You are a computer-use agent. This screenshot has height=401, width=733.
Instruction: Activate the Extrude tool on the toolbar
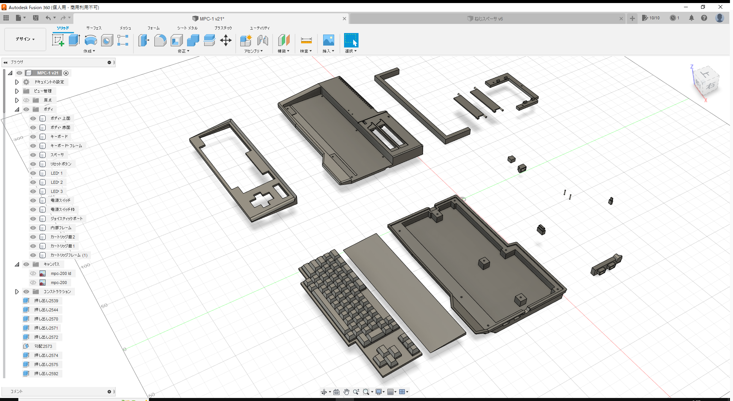click(x=74, y=40)
